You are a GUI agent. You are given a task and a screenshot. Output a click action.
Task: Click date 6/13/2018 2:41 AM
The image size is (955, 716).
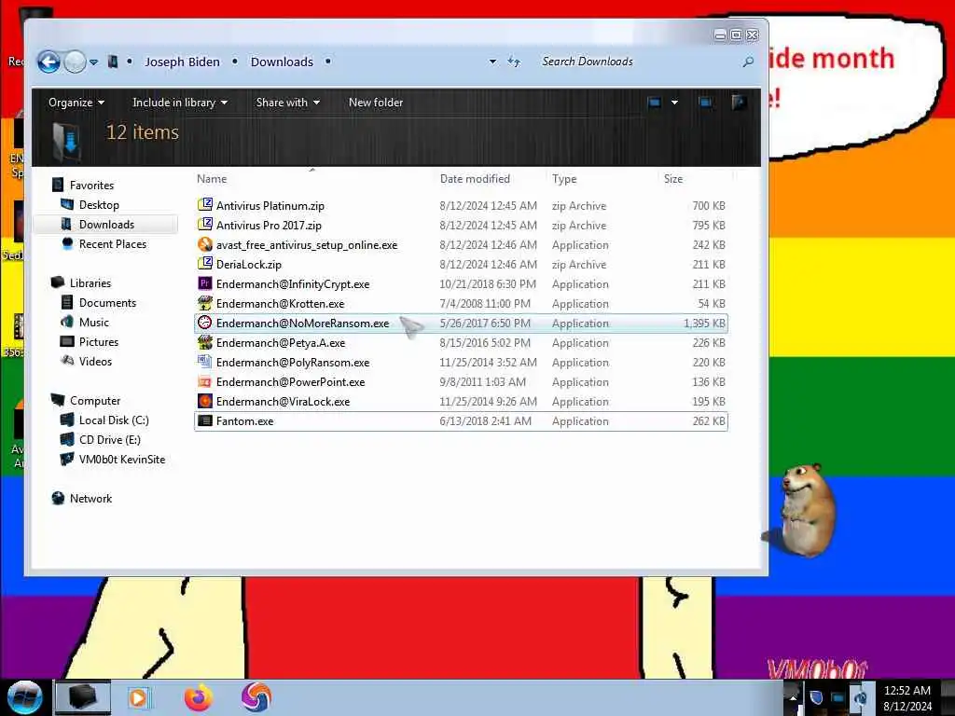pyautogui.click(x=485, y=421)
